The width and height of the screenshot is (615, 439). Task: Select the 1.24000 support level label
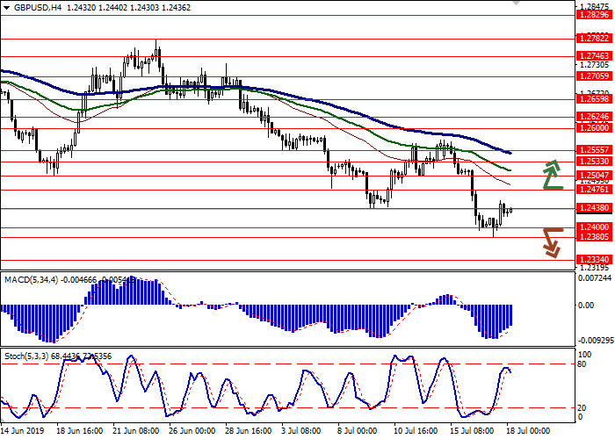point(594,227)
